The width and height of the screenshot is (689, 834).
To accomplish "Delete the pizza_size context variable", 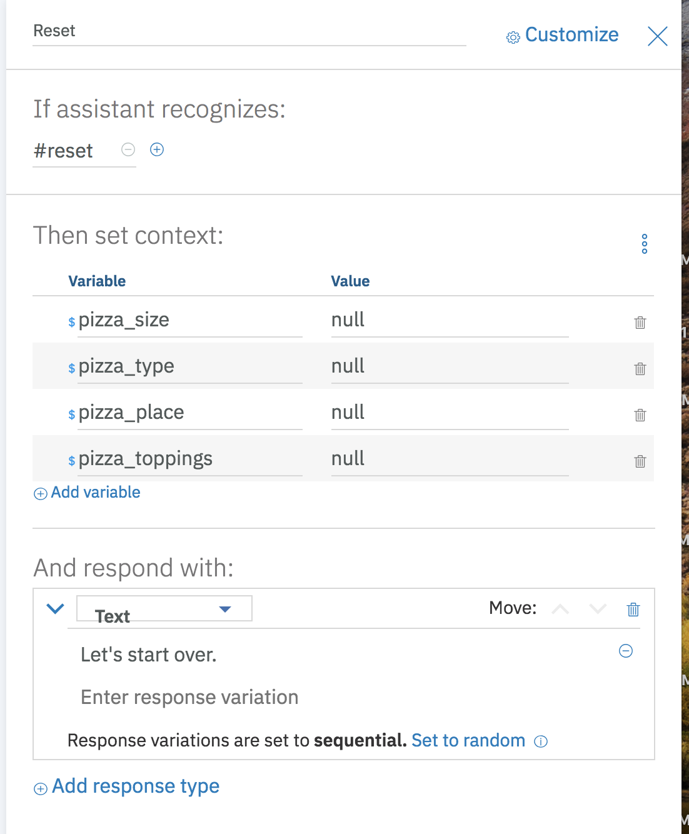I will click(640, 323).
